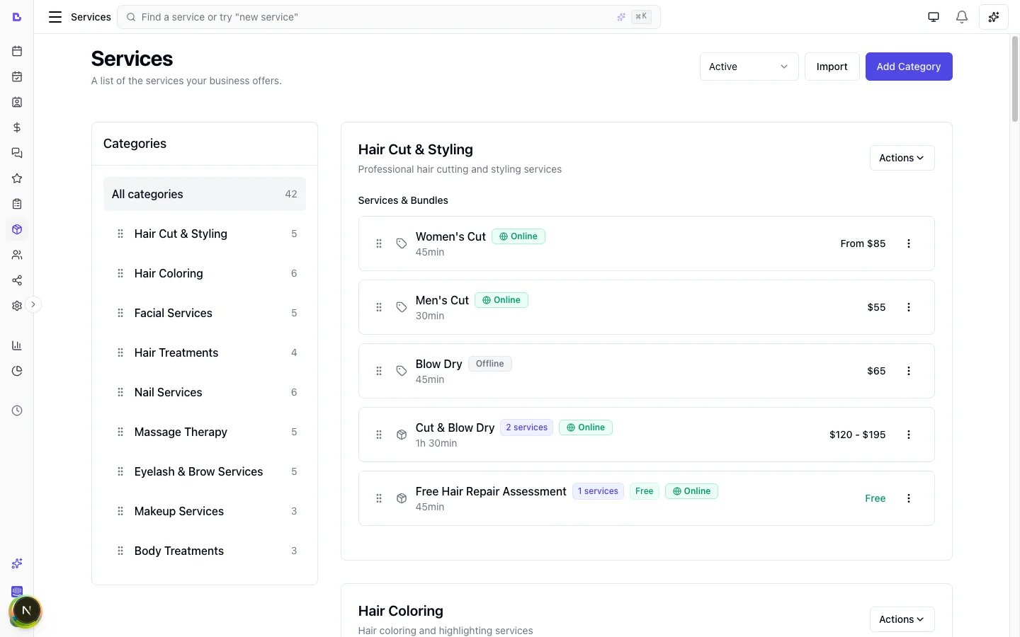The width and height of the screenshot is (1020, 637).
Task: Click the Import button
Action: pos(832,67)
